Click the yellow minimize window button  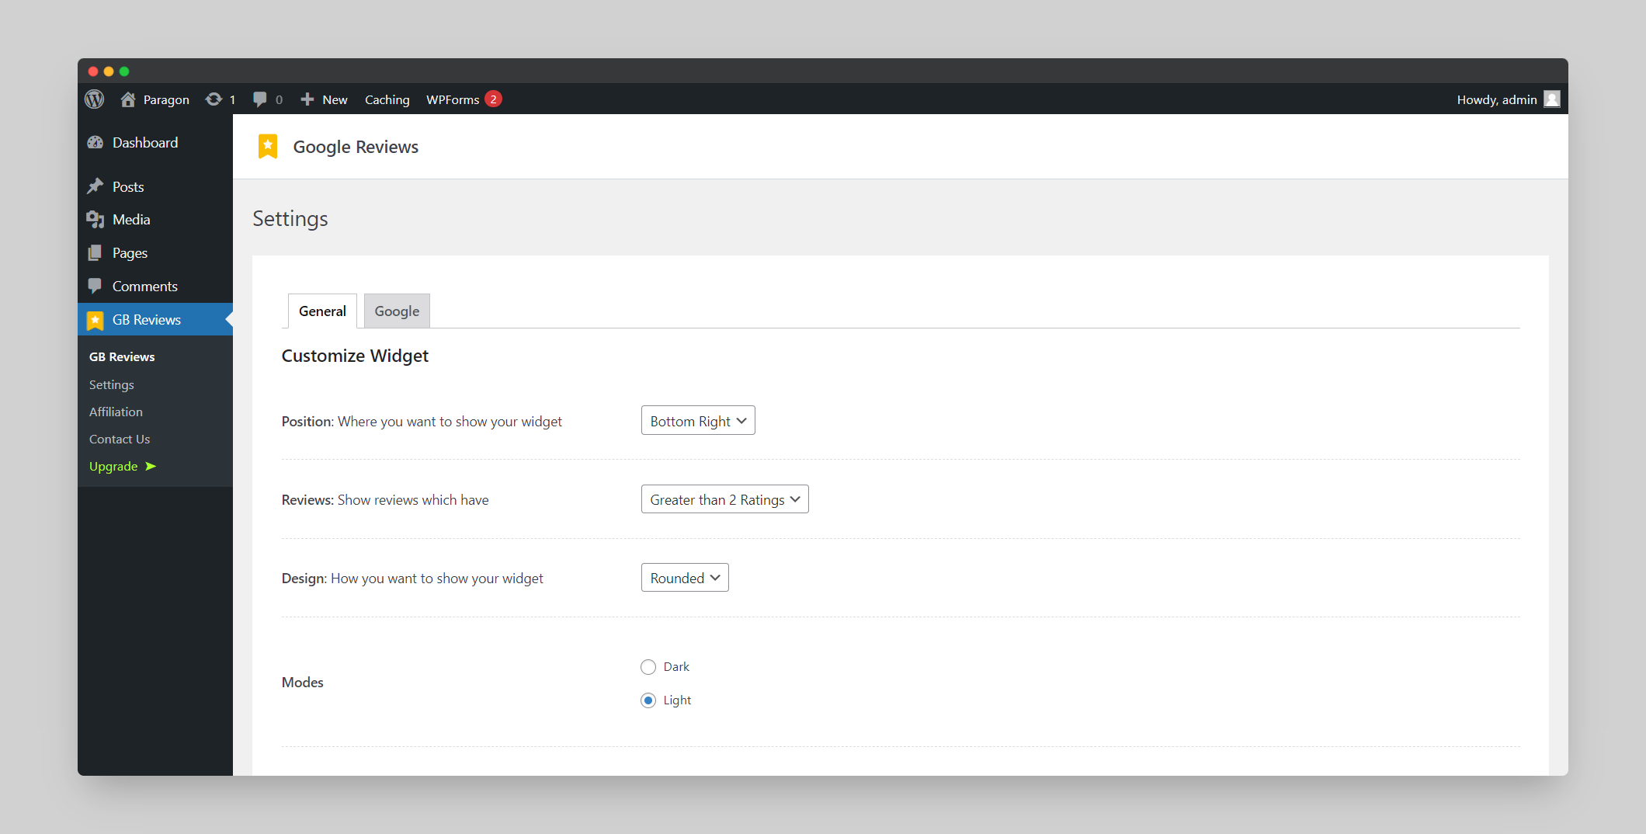[x=109, y=71]
